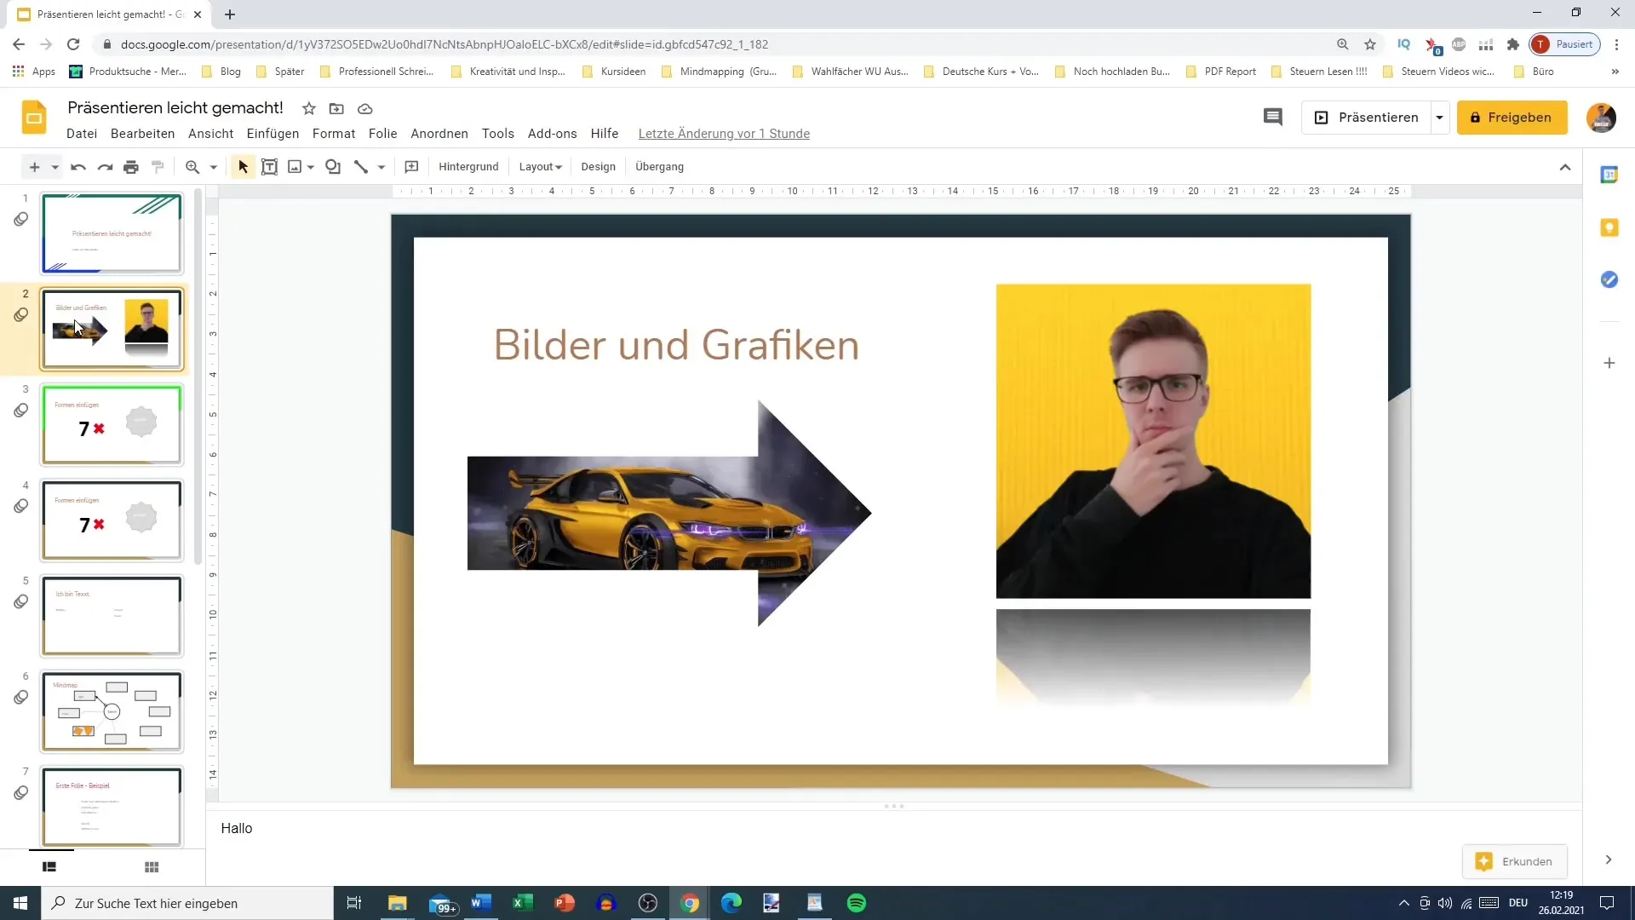
Task: Click the Print icon
Action: 131,167
